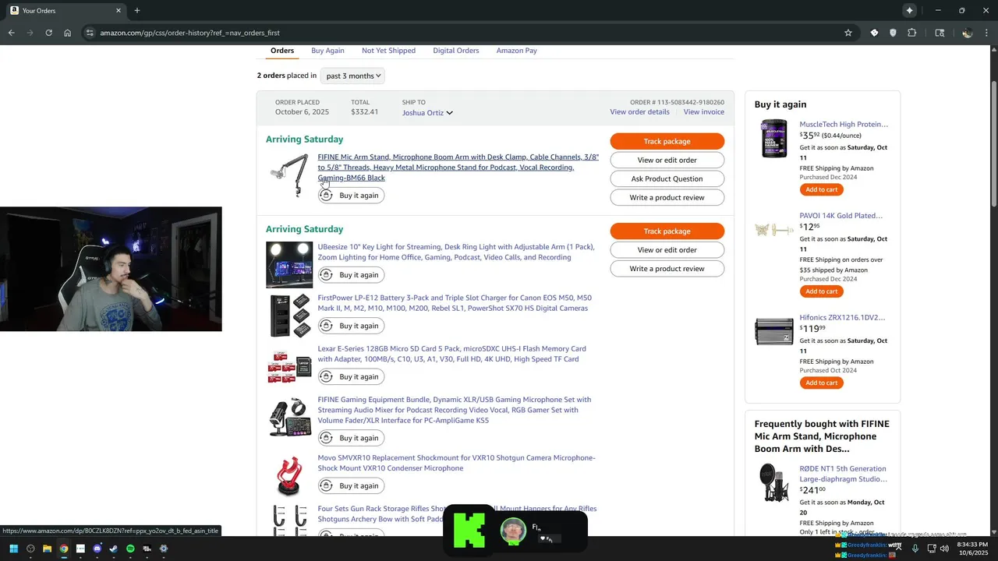Buy the Movo shockmount again

351,486
